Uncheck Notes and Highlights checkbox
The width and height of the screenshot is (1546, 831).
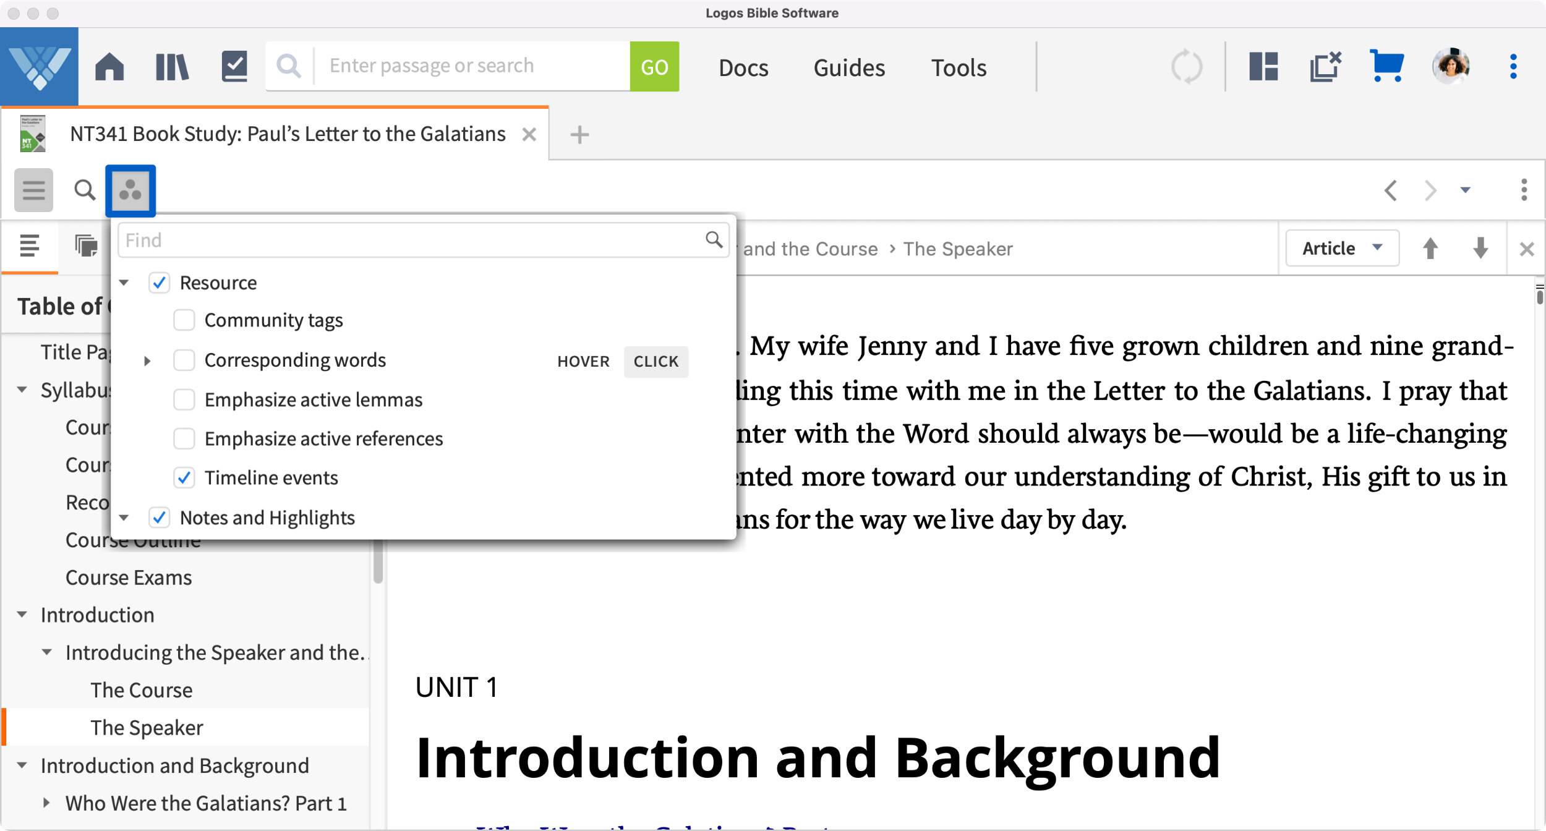[x=160, y=518]
